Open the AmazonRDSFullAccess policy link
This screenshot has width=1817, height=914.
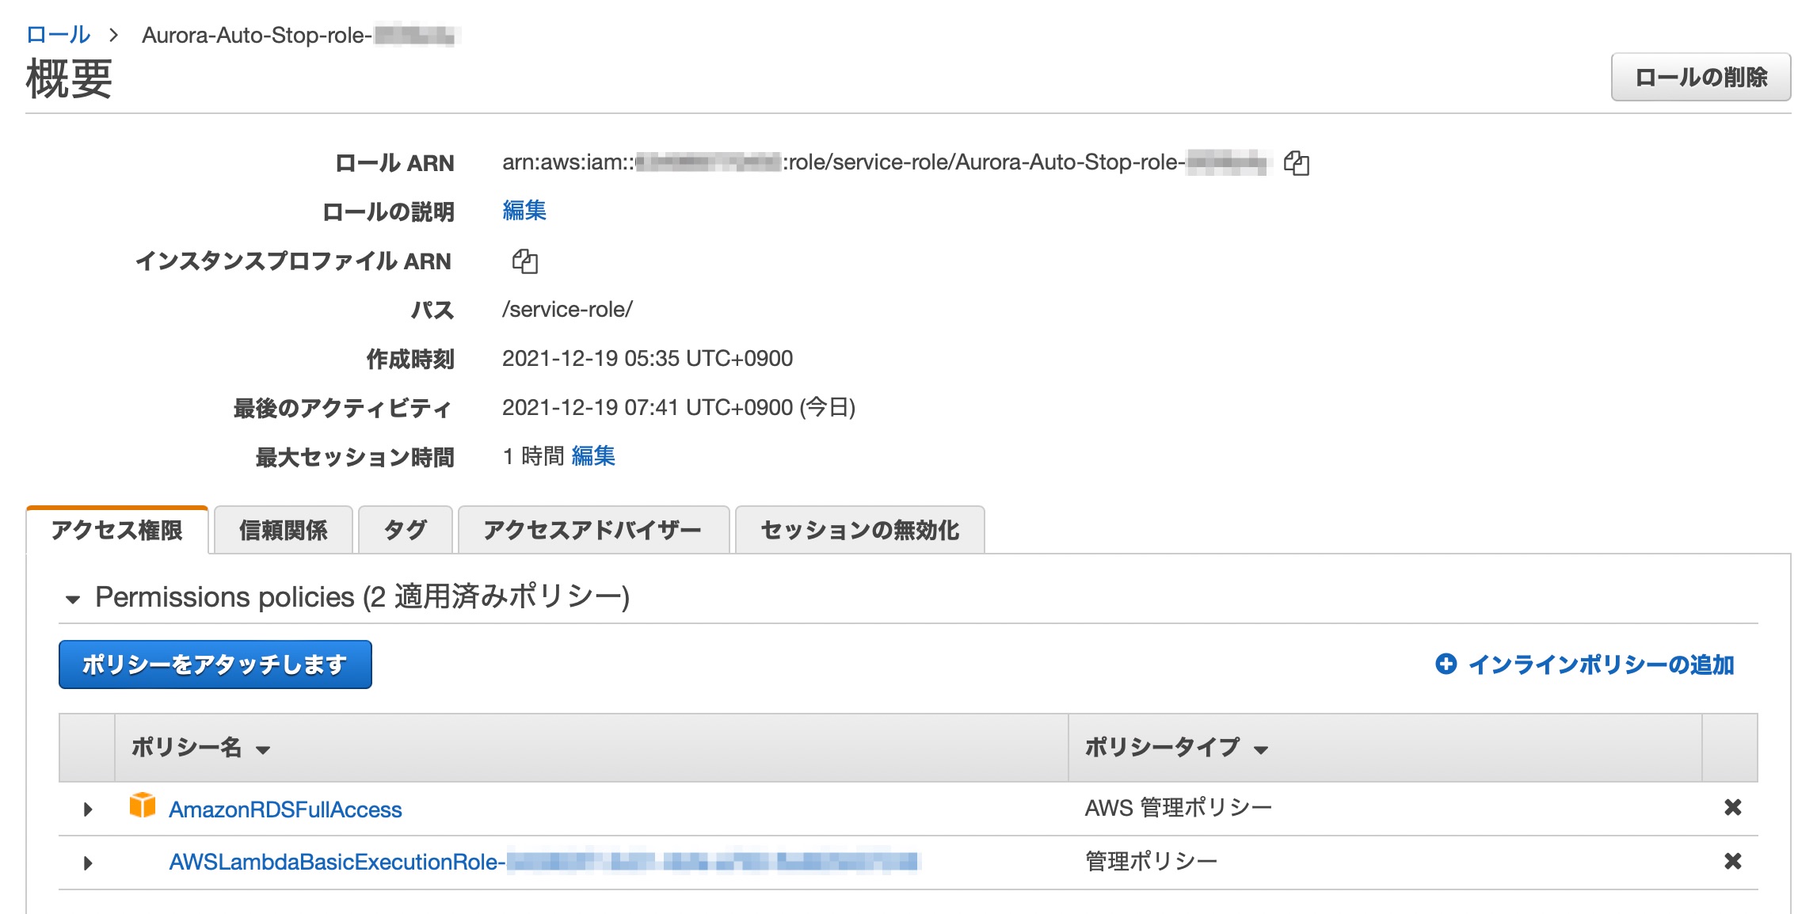pos(285,809)
